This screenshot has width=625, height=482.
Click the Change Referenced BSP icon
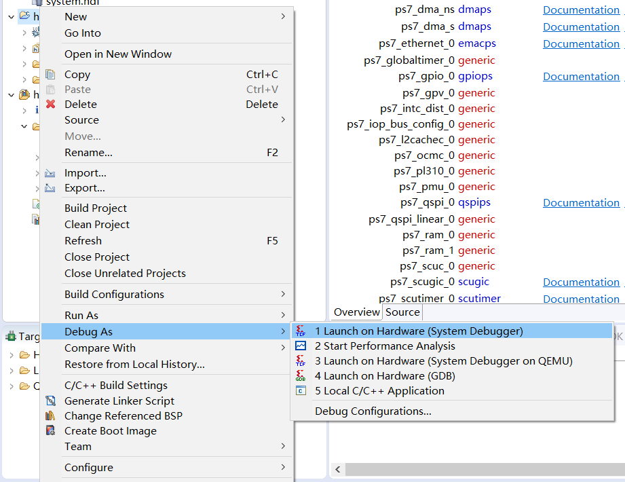click(x=50, y=416)
